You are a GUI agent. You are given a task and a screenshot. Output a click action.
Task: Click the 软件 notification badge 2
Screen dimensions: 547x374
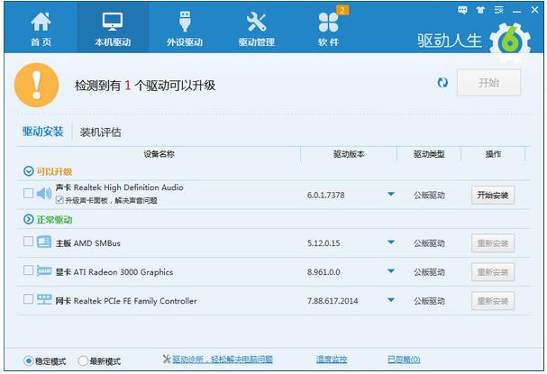pyautogui.click(x=342, y=10)
